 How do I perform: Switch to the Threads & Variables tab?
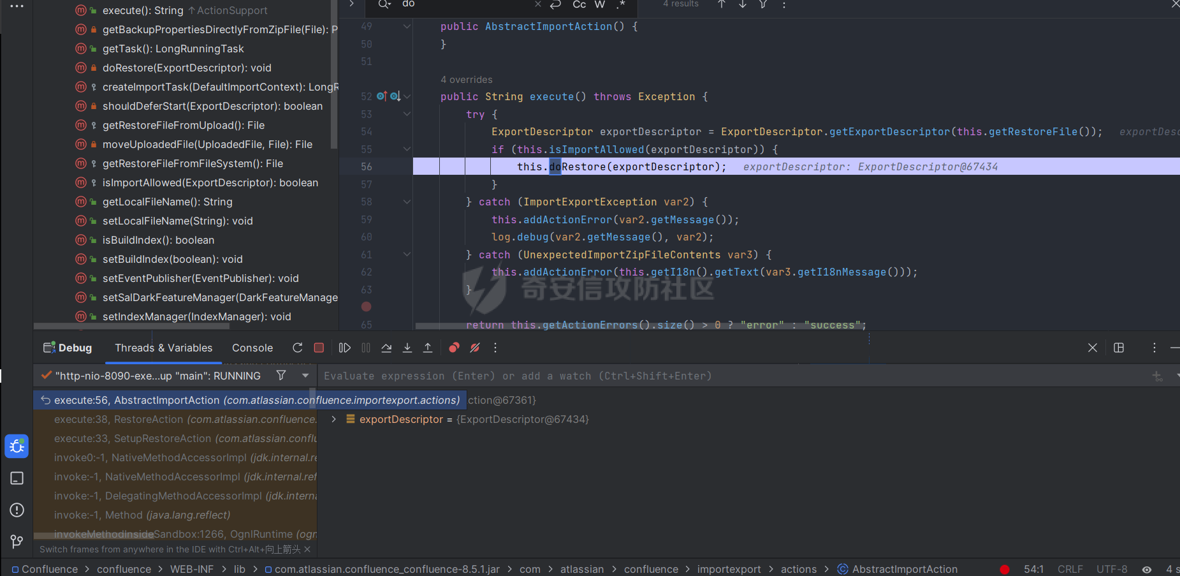point(164,348)
